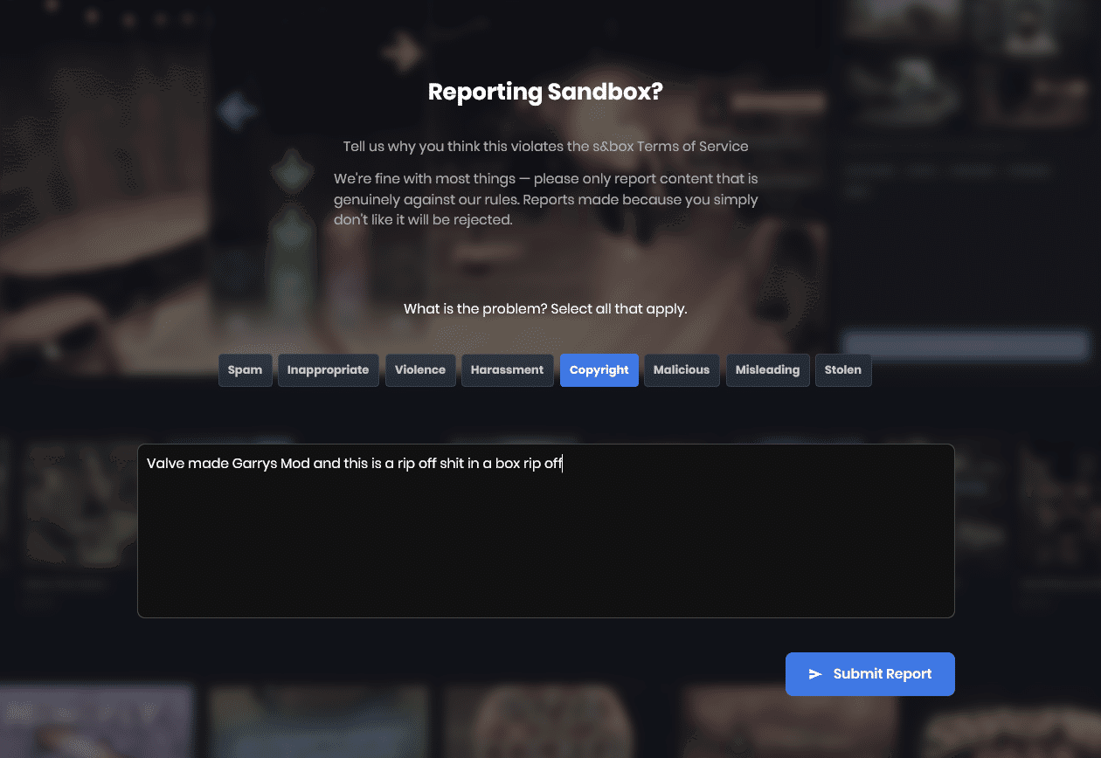1101x758 pixels.
Task: Mark the report as Misleading
Action: click(x=768, y=370)
